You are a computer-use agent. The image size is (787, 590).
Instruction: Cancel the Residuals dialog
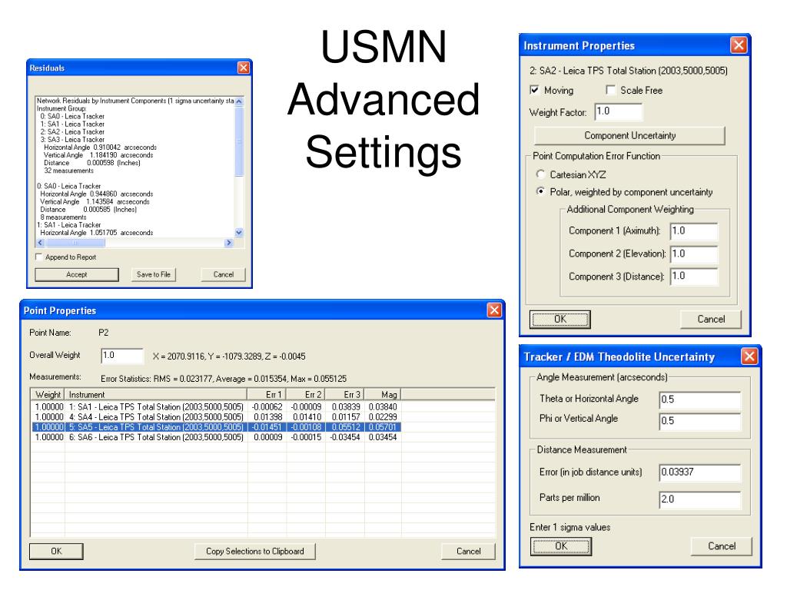coord(224,274)
